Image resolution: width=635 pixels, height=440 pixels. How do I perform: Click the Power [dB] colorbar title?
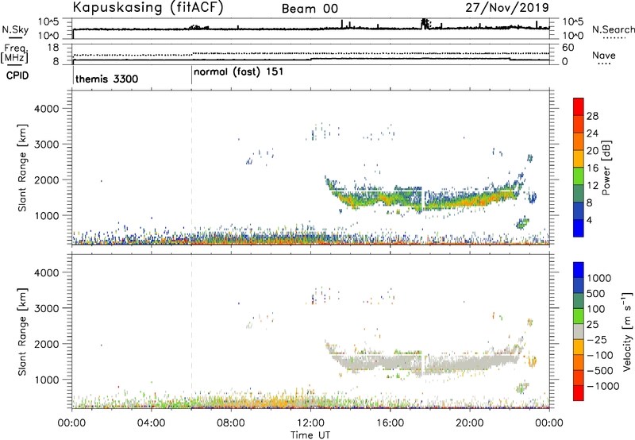tap(606, 168)
